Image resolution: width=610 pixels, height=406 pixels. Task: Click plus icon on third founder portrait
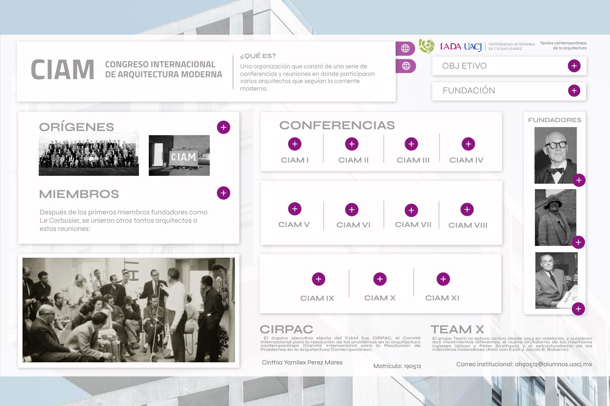(x=578, y=309)
